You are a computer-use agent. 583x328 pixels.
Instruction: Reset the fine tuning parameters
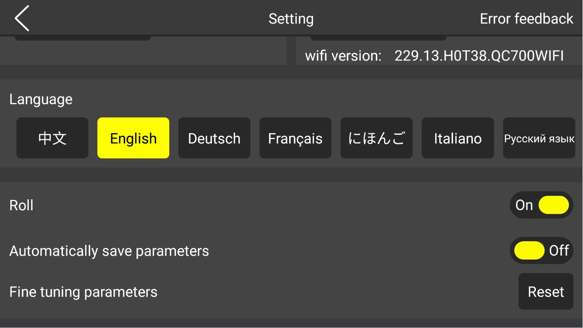click(x=546, y=291)
